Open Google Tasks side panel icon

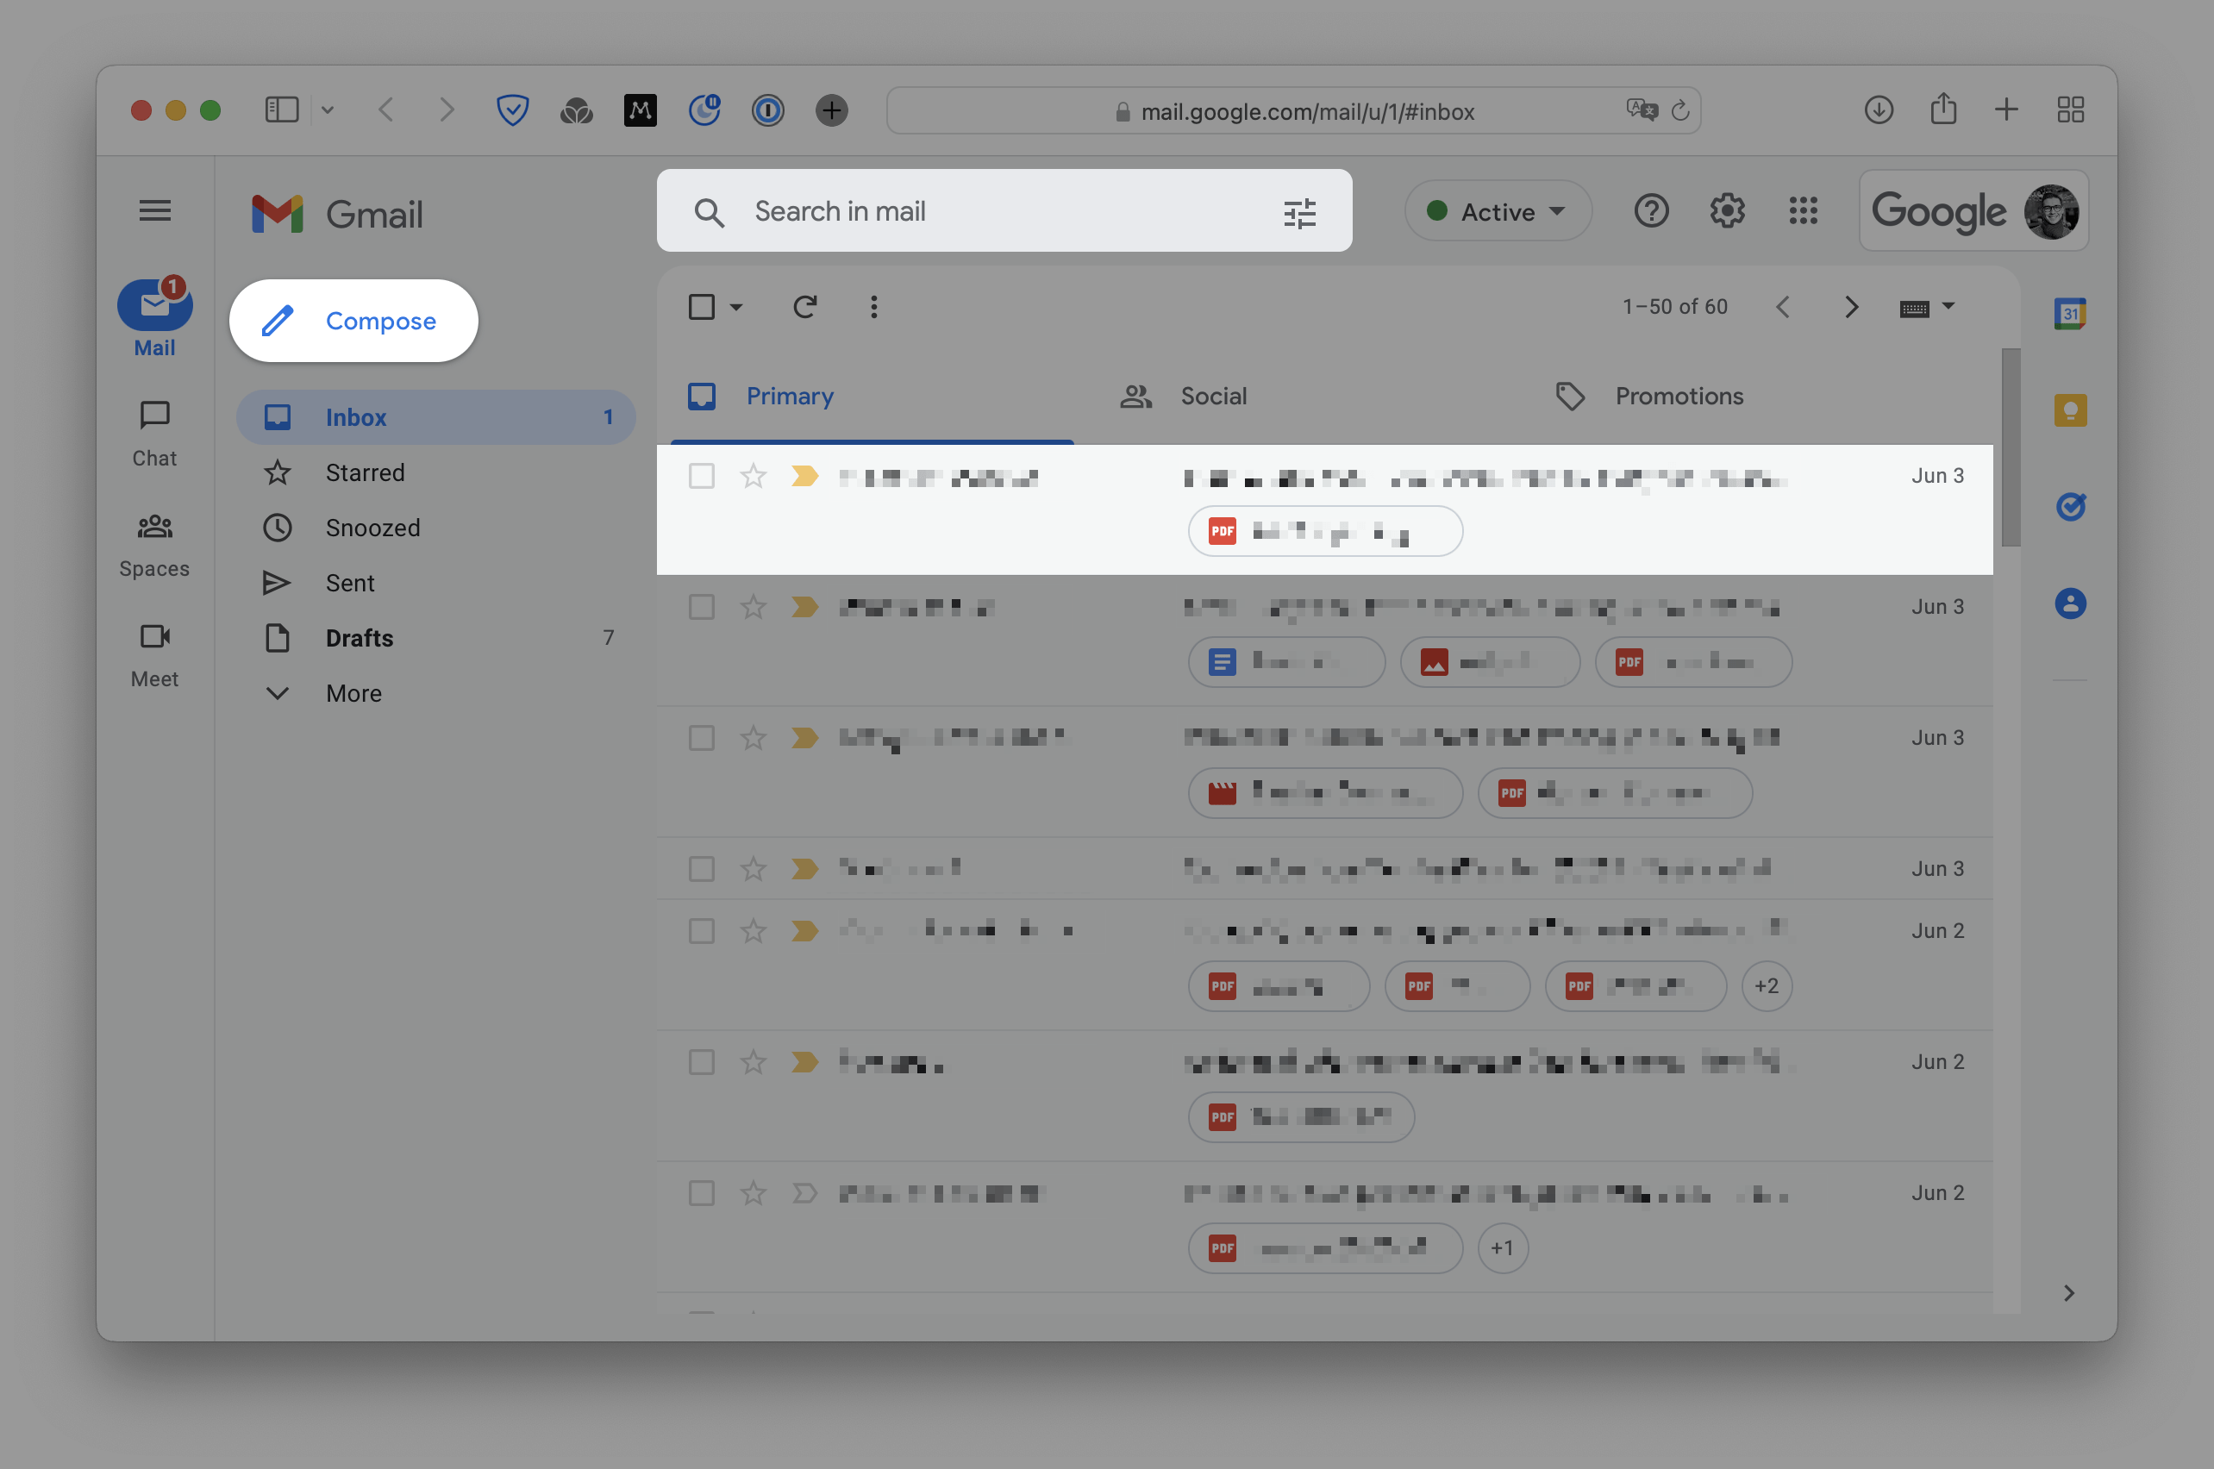[x=2070, y=507]
